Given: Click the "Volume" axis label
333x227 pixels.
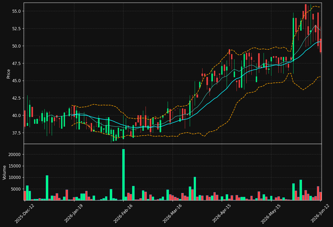Looking at the screenshot, I should coord(4,172).
